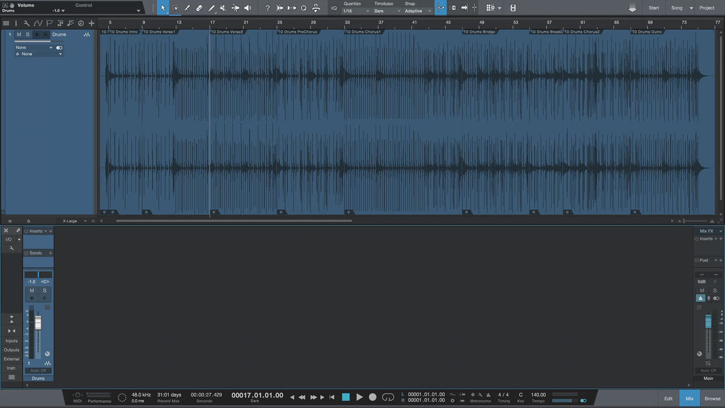Open the Browse panel tab
Image resolution: width=725 pixels, height=408 pixels.
(x=712, y=398)
